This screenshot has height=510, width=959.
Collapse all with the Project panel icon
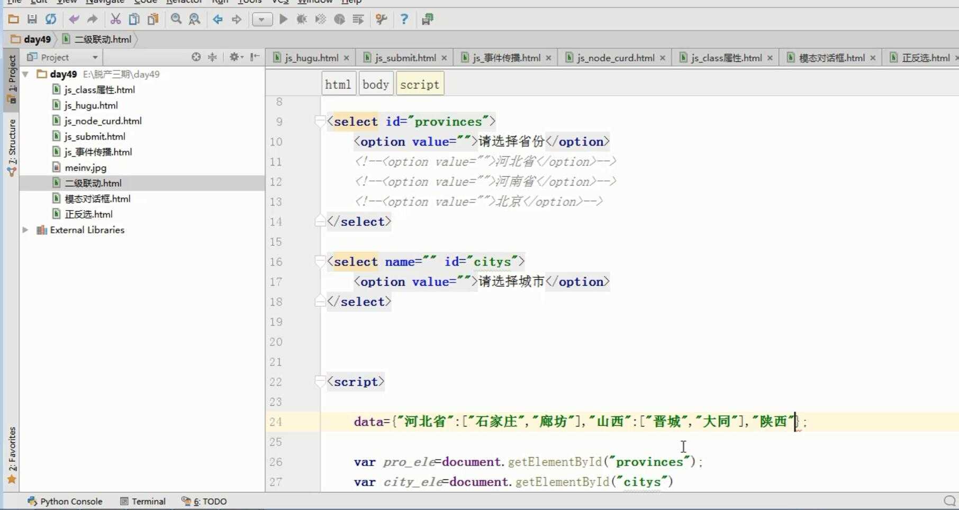(x=212, y=57)
